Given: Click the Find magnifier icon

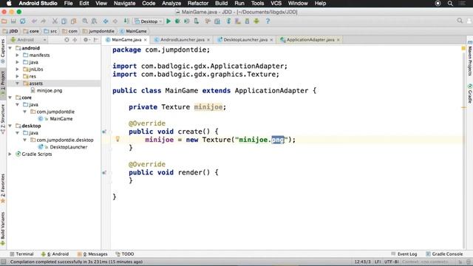Looking at the screenshot, I should (85, 21).
